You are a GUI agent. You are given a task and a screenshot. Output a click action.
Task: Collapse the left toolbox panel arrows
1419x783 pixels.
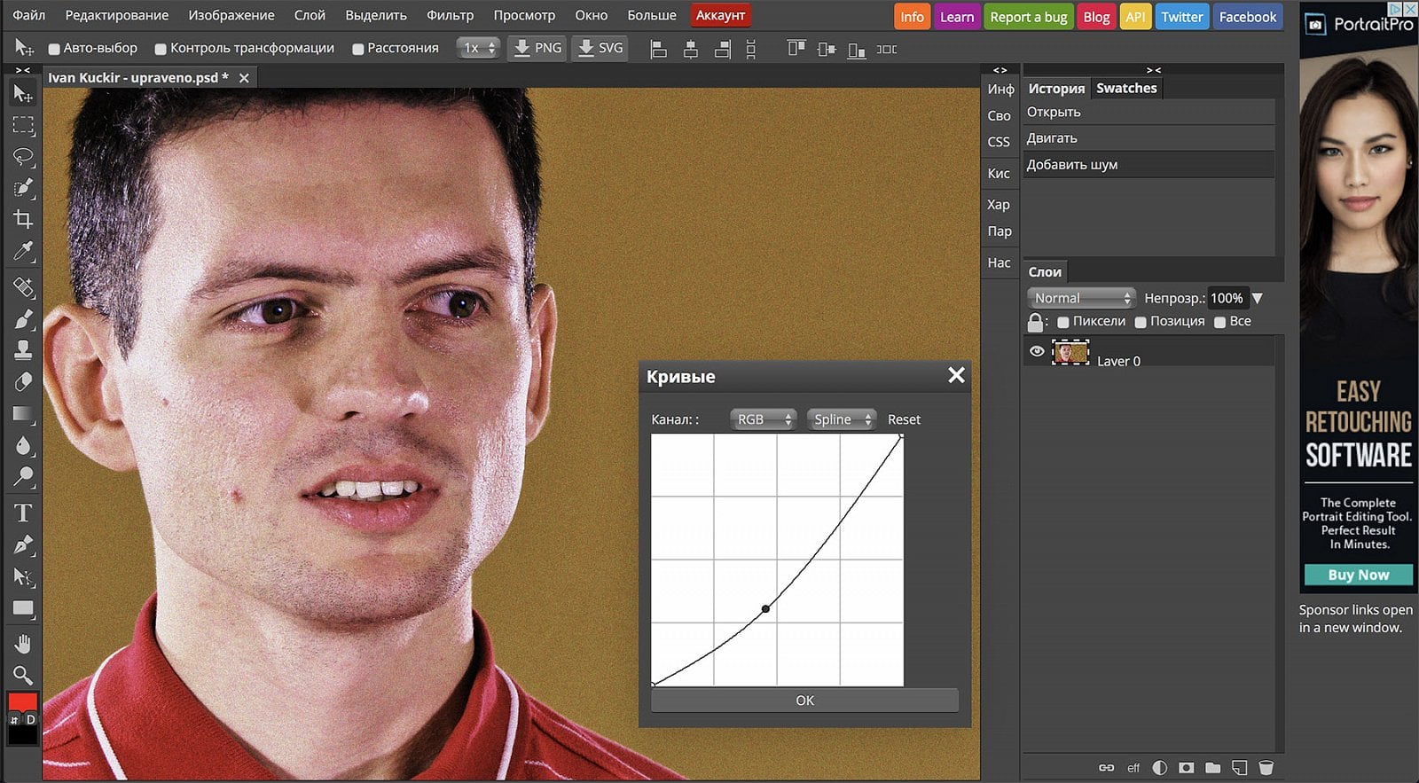click(23, 69)
